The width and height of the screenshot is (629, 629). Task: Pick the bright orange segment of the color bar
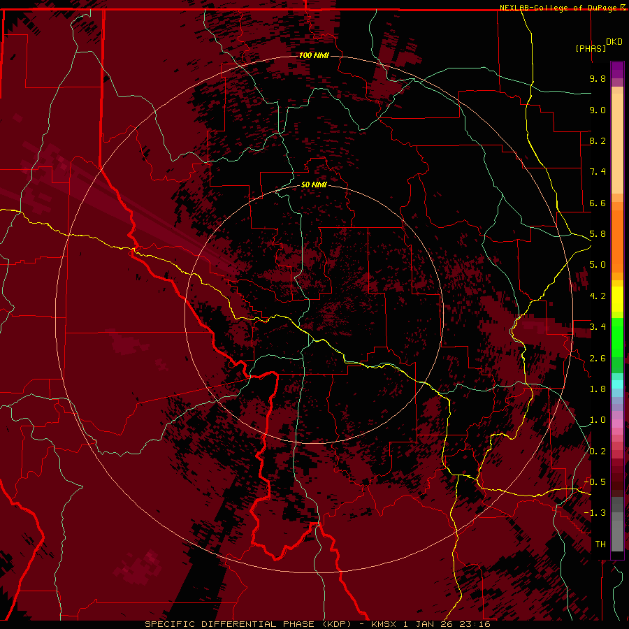pos(617,240)
